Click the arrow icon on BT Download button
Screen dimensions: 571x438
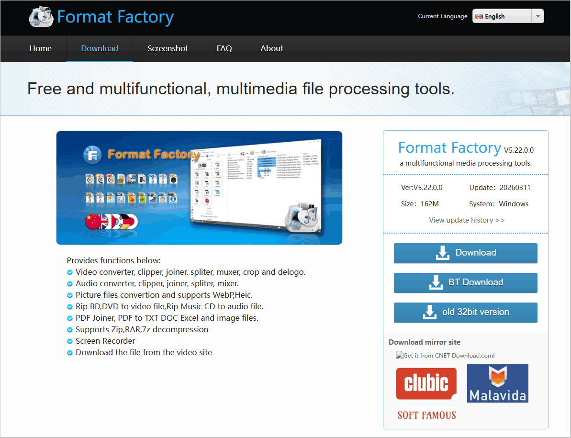[x=436, y=282]
